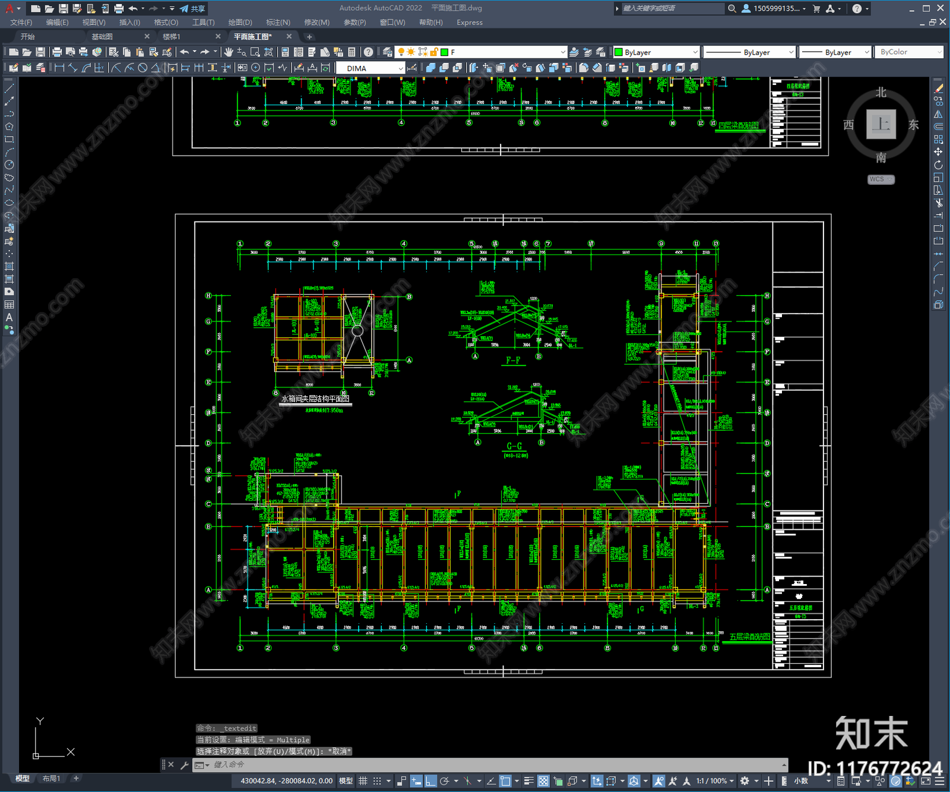Open the DIMA dimension style dropdown

pos(370,68)
